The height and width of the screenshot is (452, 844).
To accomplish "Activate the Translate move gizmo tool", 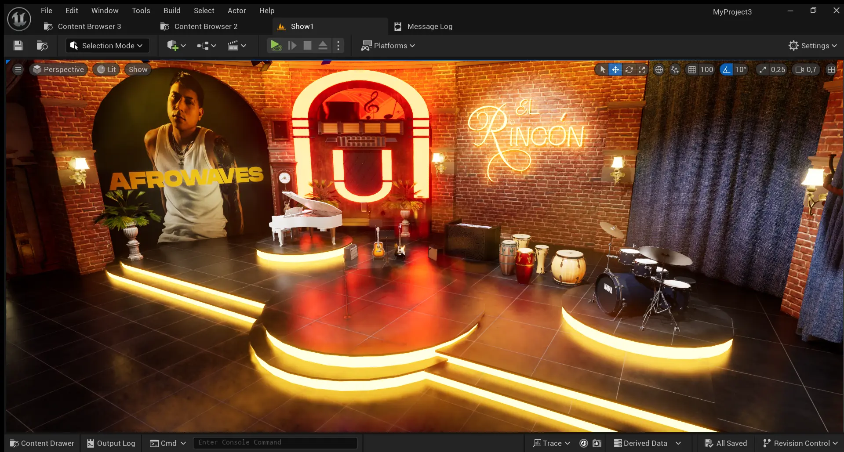I will (615, 69).
